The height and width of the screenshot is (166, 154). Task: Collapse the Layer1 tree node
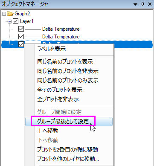click(x=10, y=22)
